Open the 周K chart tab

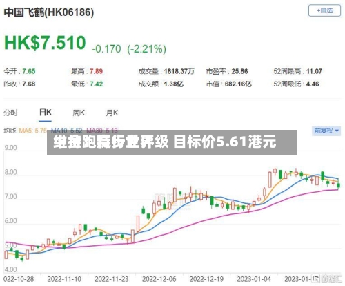79,113
